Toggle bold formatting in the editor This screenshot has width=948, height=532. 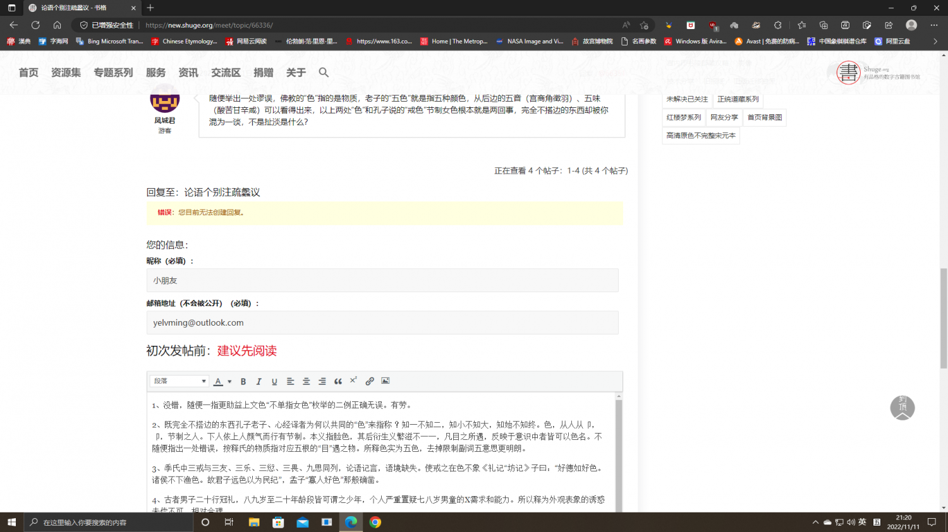point(243,381)
